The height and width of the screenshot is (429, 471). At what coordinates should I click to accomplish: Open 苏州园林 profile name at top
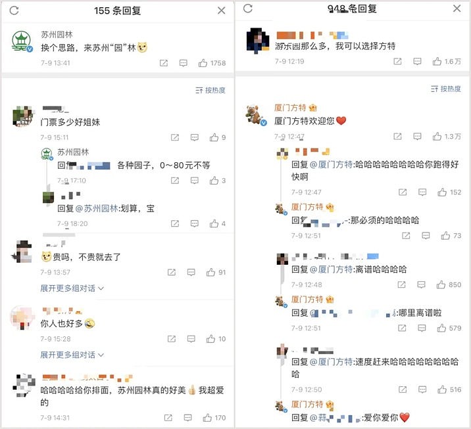click(x=57, y=35)
